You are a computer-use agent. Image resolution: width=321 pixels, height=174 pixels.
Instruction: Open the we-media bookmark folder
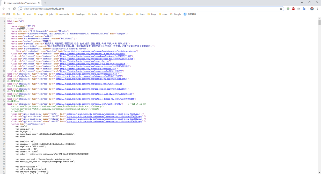tap(62, 14)
